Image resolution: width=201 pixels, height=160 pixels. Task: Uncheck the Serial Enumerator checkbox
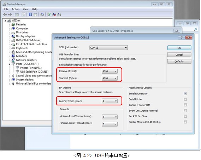pos(185,94)
